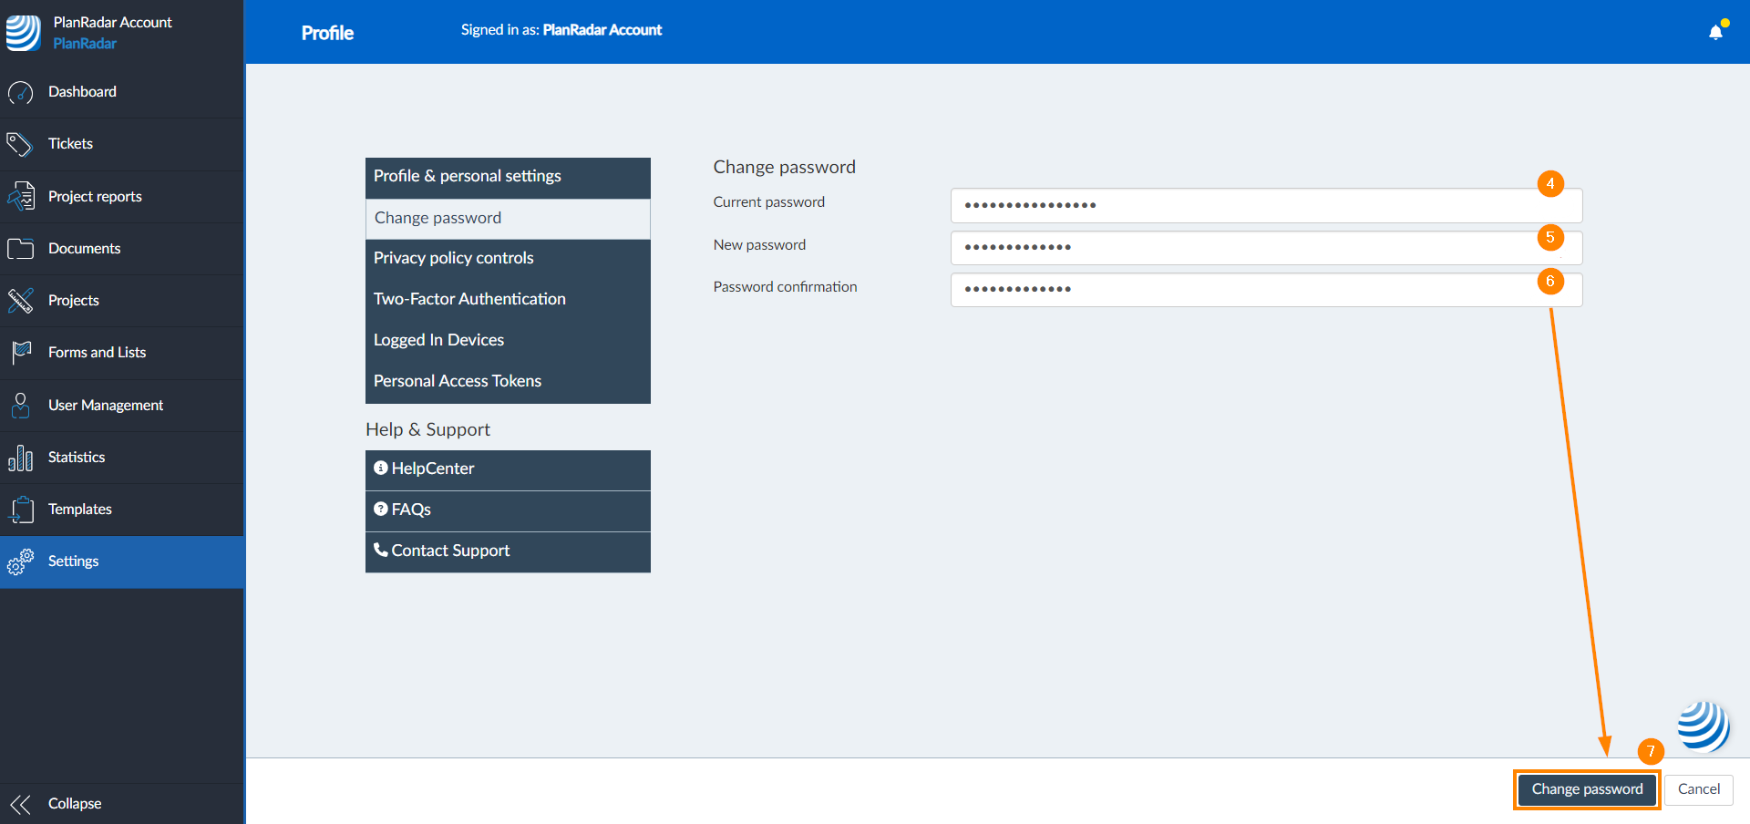The width and height of the screenshot is (1750, 824).
Task: Collapse the sidebar using the Collapse label
Action: (75, 804)
